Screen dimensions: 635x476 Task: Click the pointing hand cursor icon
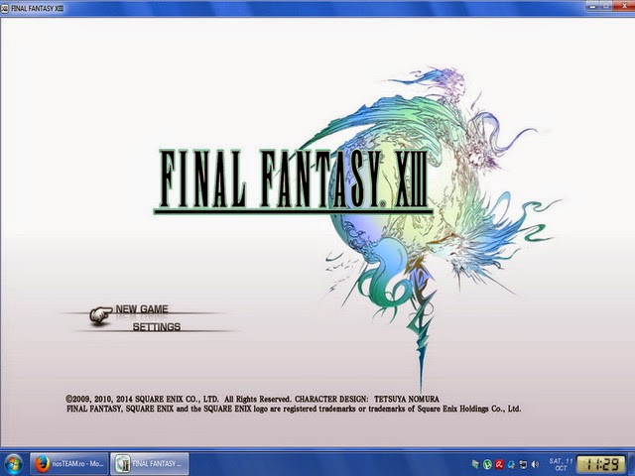100,314
